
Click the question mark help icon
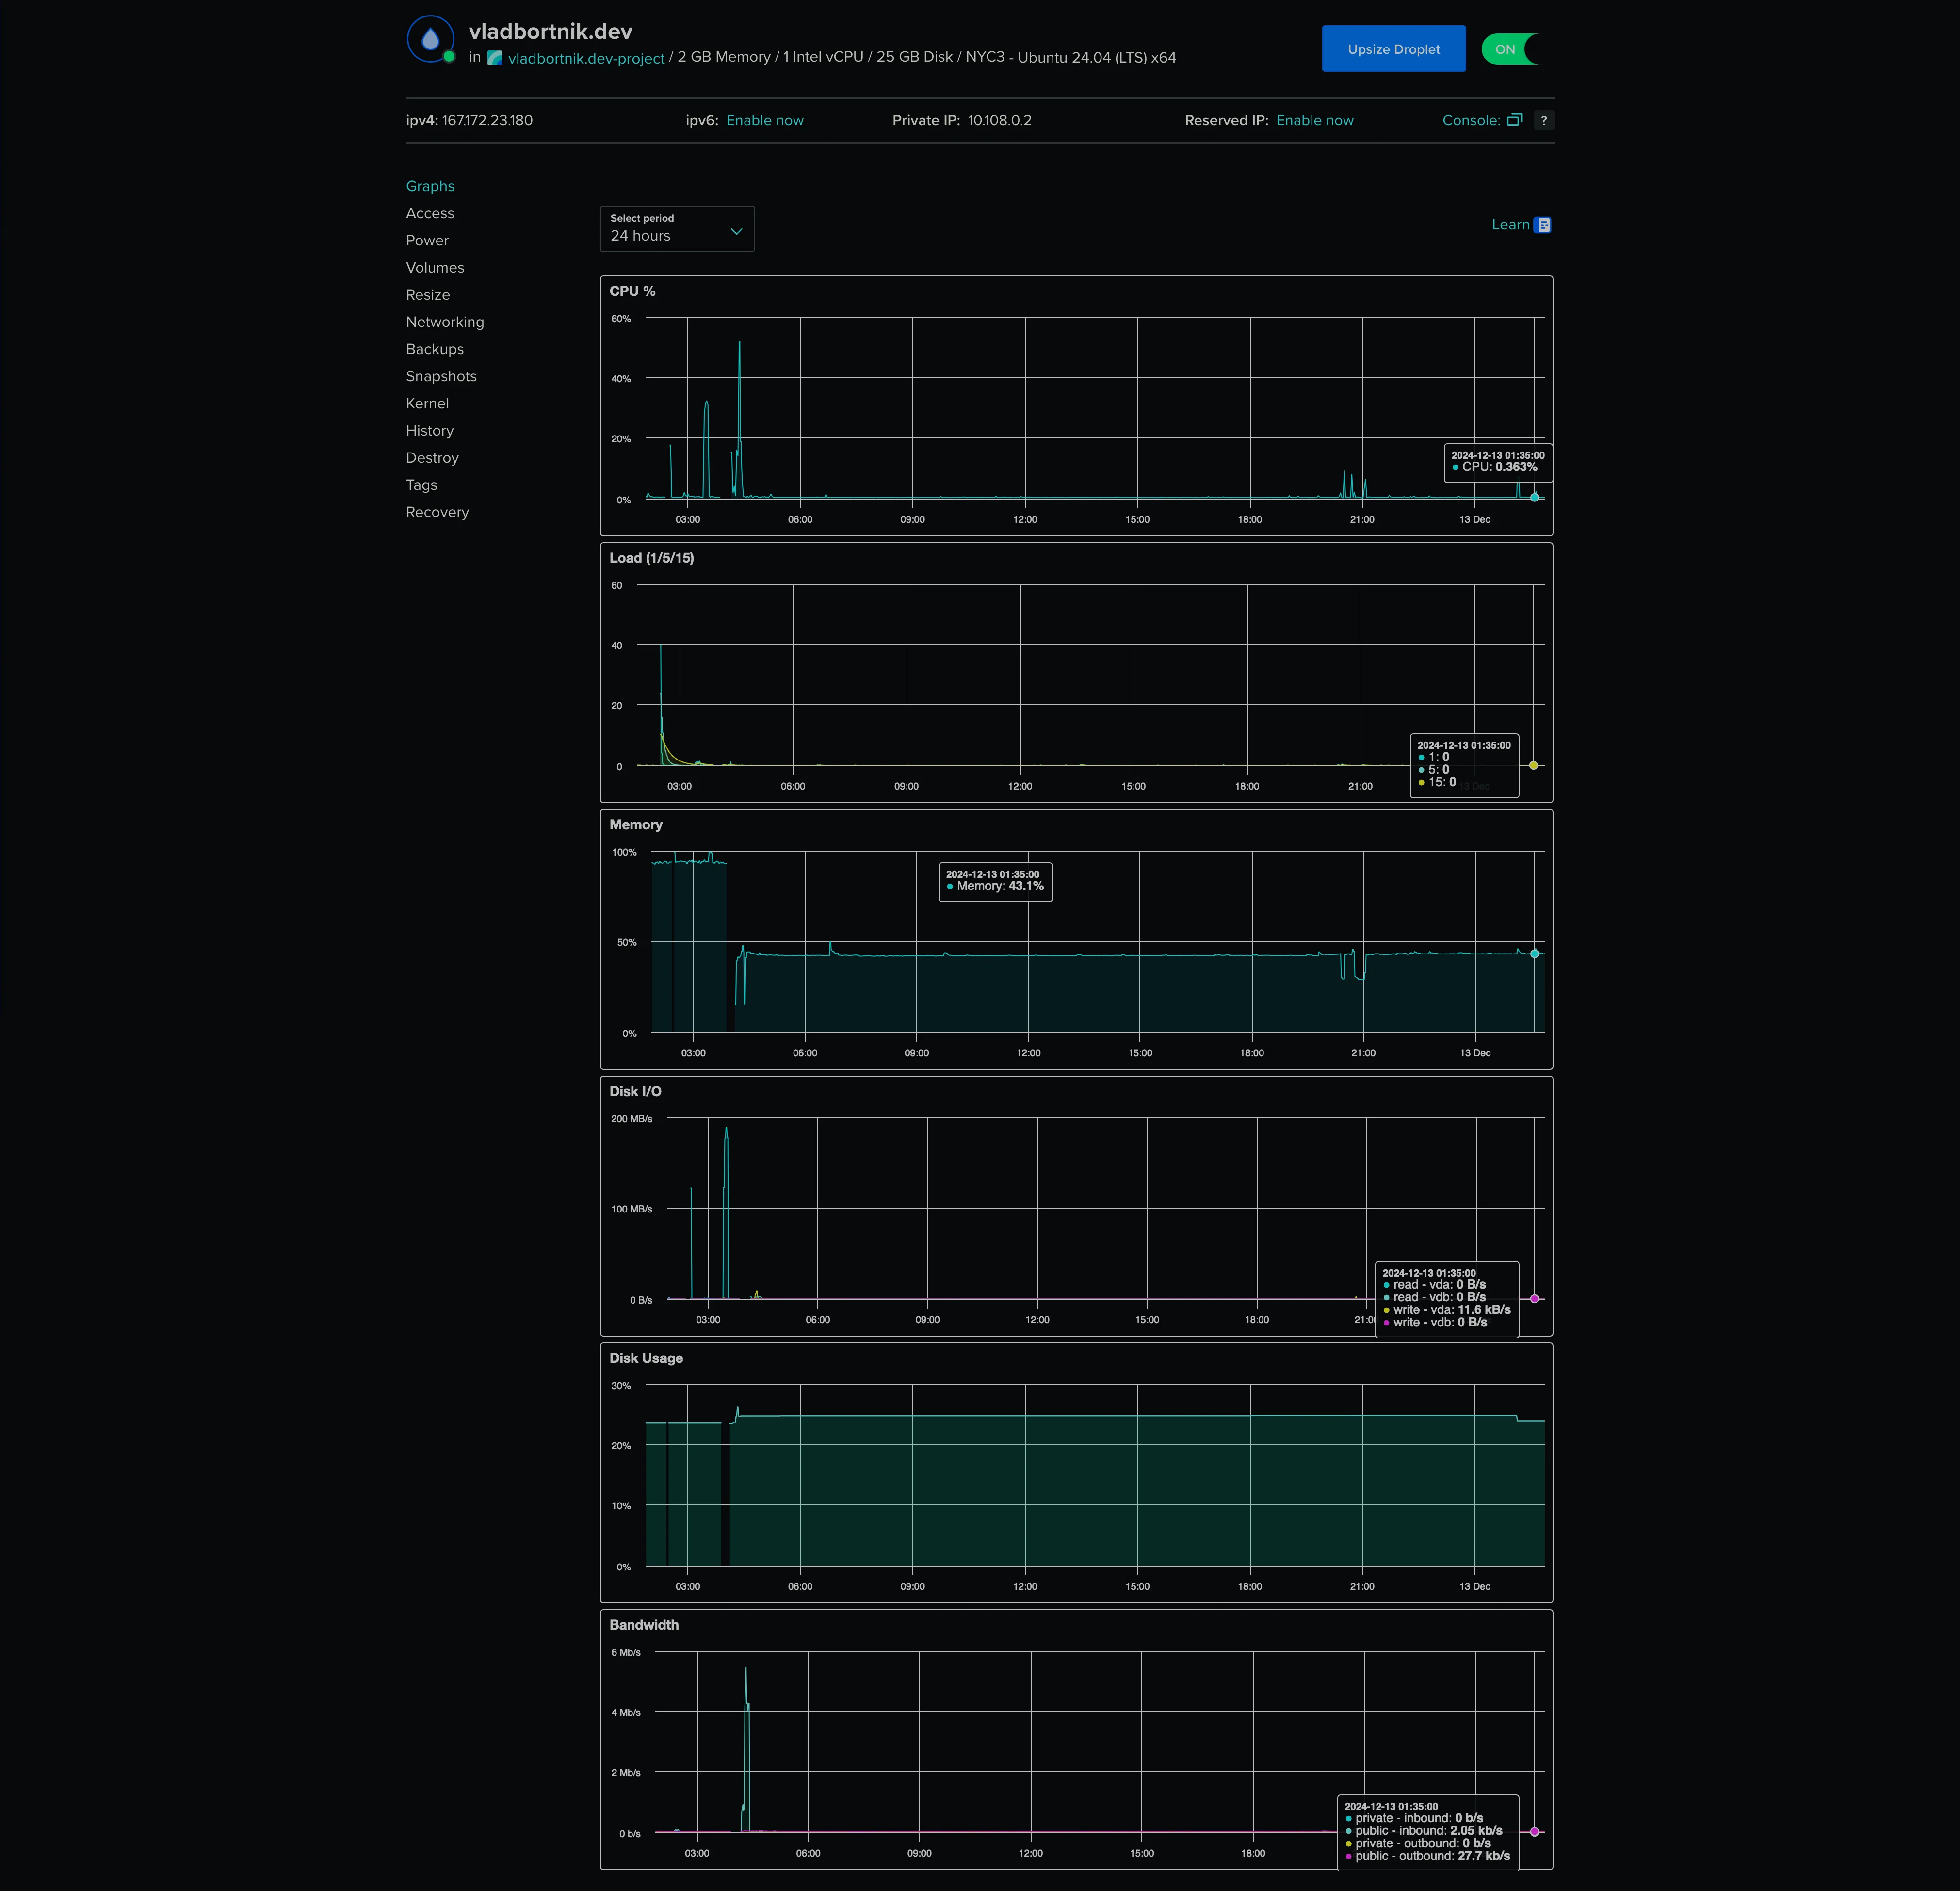point(1544,120)
